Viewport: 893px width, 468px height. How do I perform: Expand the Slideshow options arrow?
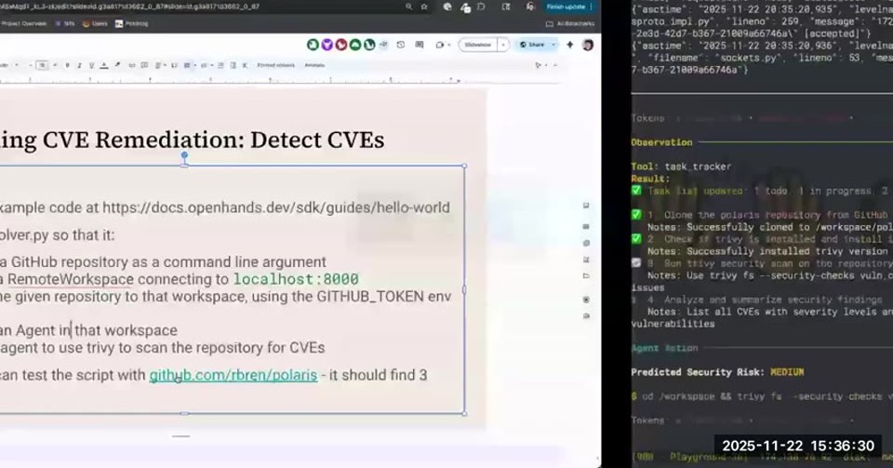[x=503, y=45]
